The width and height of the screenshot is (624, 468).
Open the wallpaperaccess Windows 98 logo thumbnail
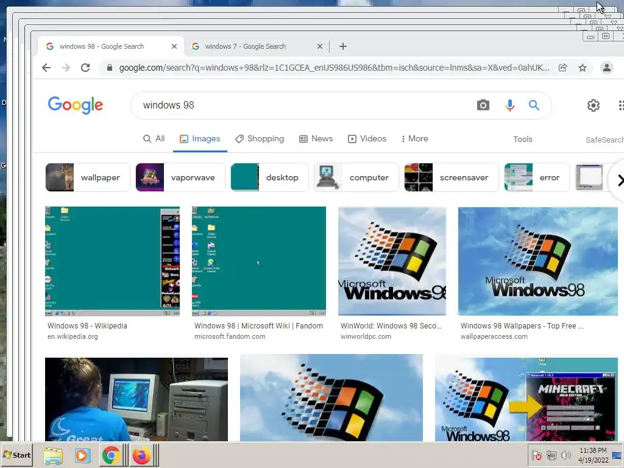pyautogui.click(x=538, y=261)
